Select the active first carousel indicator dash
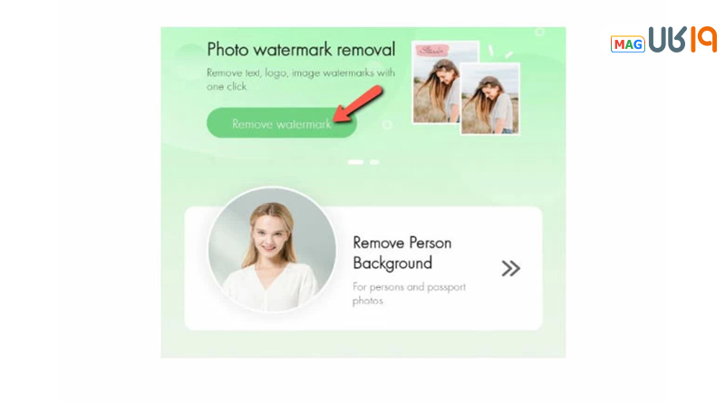 [355, 162]
